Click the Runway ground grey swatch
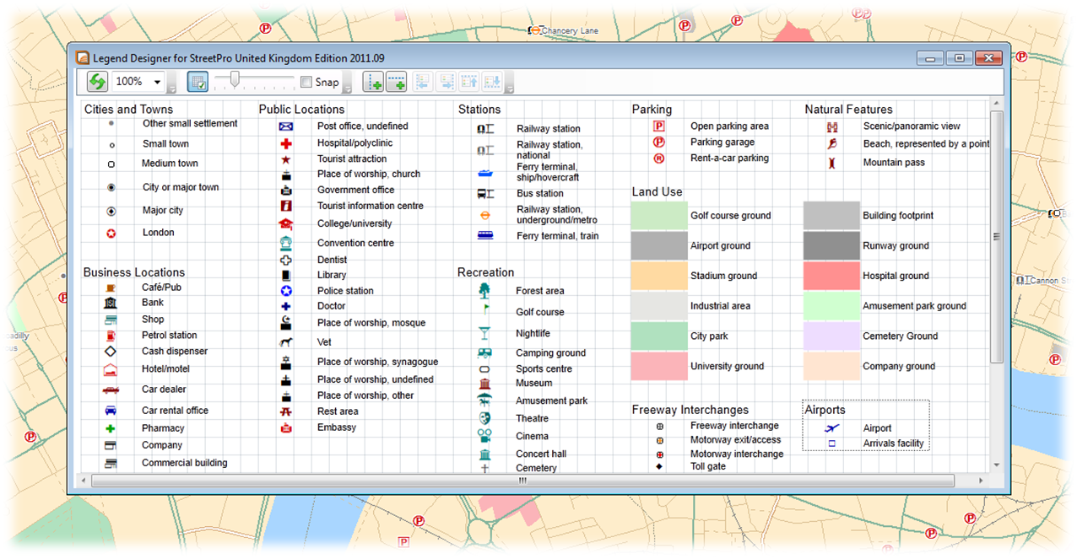Screen dimensions: 1077x559 (x=831, y=245)
